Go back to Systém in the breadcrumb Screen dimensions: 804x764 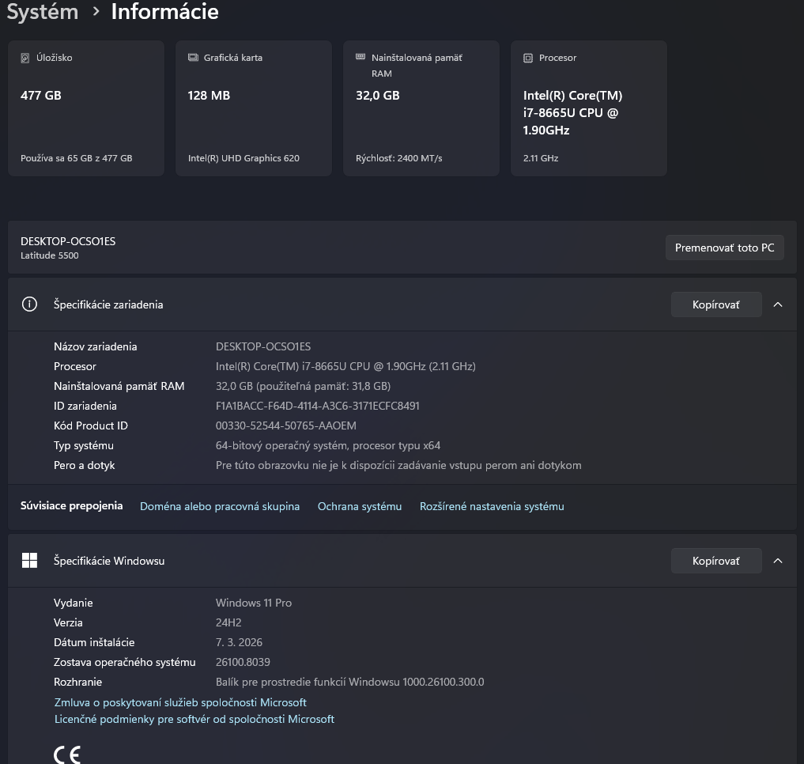(43, 12)
